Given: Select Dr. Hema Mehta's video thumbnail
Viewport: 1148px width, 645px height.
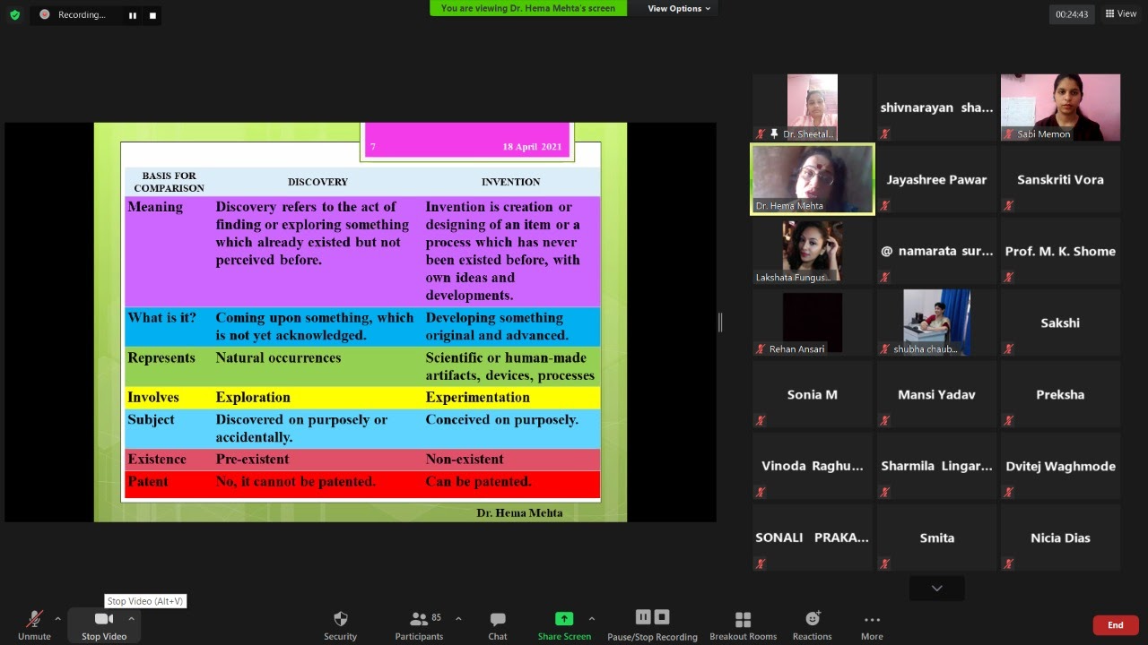Looking at the screenshot, I should click(x=812, y=179).
